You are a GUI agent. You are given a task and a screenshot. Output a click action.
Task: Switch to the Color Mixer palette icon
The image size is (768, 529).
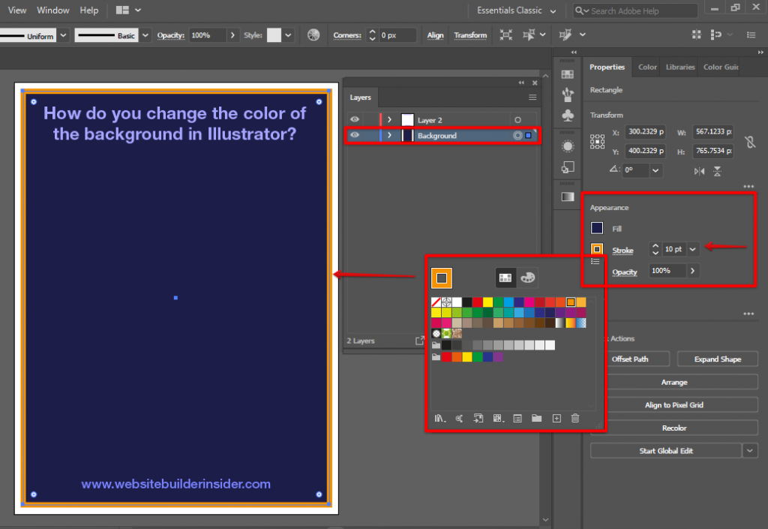point(527,278)
